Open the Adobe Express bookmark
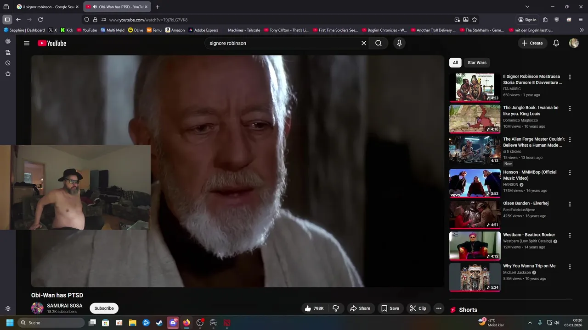The image size is (588, 330). tap(203, 30)
